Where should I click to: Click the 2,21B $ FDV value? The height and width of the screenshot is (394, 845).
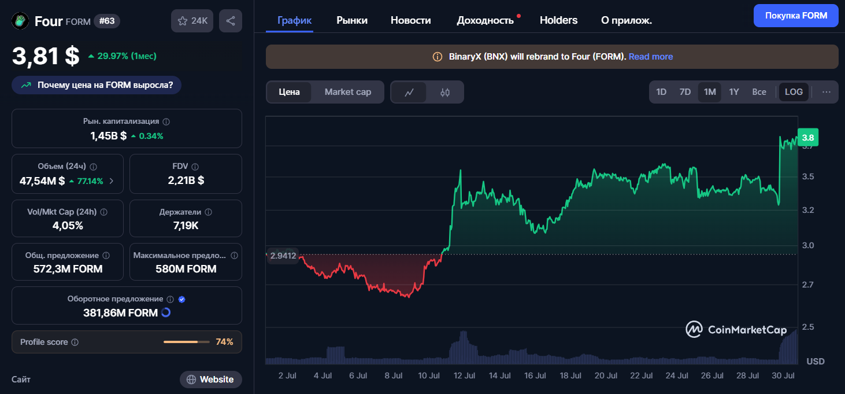(186, 181)
